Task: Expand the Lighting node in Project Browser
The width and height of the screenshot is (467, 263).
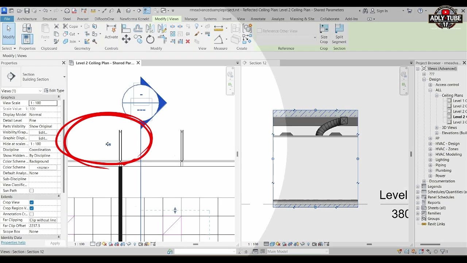Action: 430,160
